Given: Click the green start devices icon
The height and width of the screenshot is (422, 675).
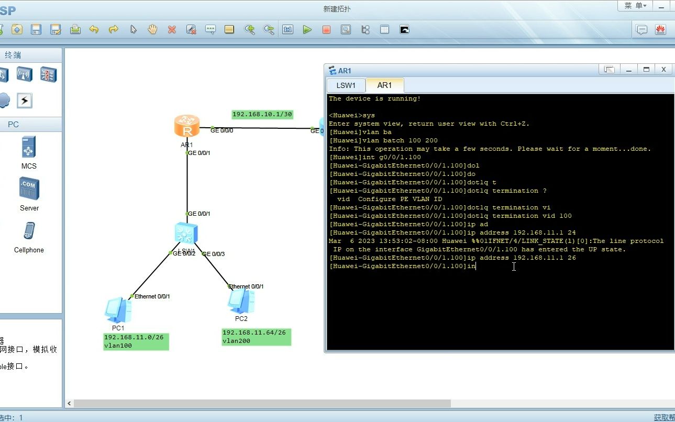Looking at the screenshot, I should tap(307, 29).
